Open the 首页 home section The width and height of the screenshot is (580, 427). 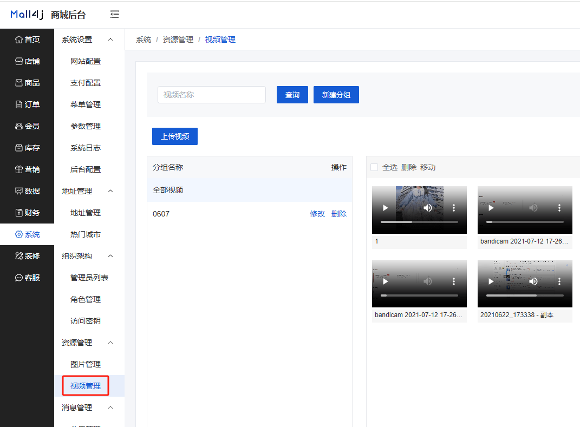(x=27, y=40)
